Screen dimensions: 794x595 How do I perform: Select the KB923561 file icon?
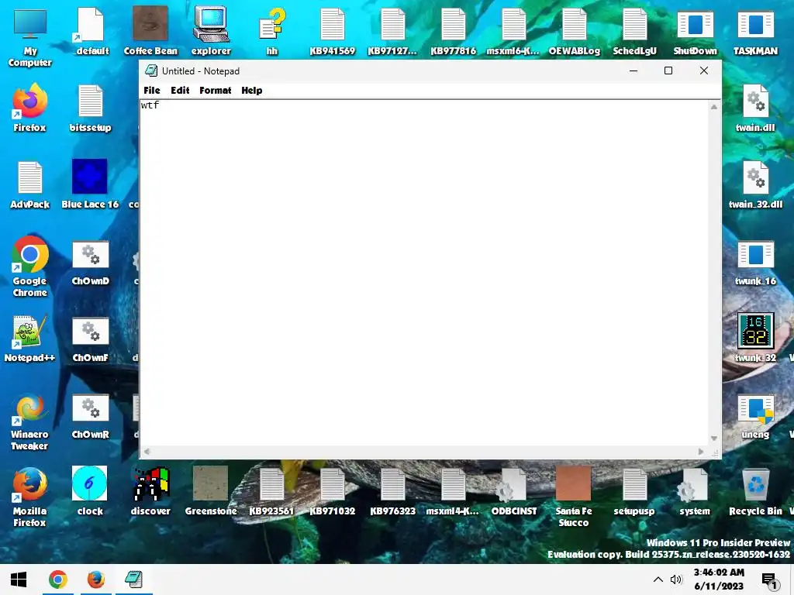(x=272, y=492)
